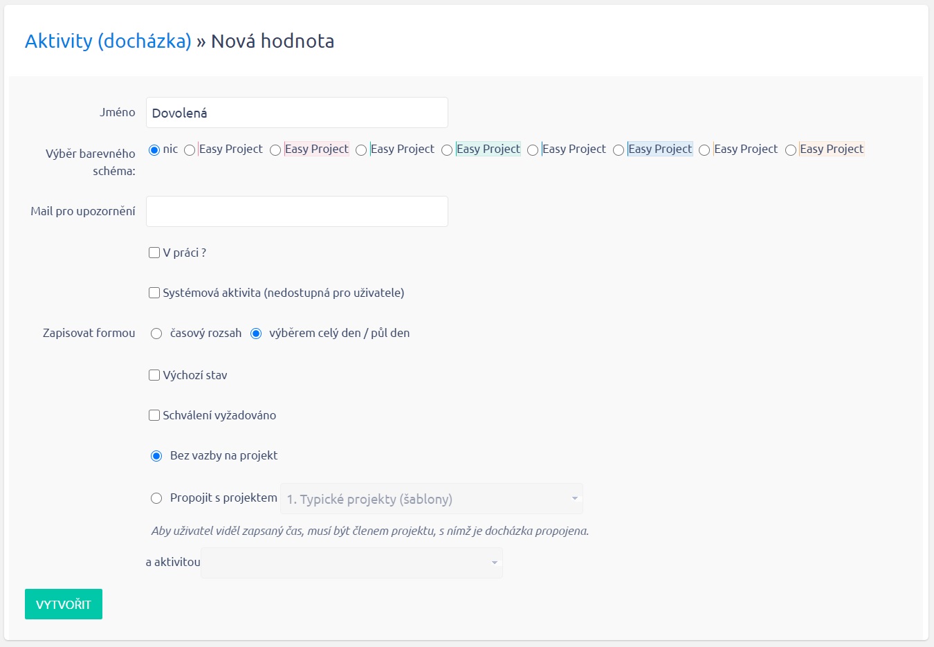Pick the blue-background Easy Project color scheme
The image size is (934, 647).
pyautogui.click(x=619, y=150)
